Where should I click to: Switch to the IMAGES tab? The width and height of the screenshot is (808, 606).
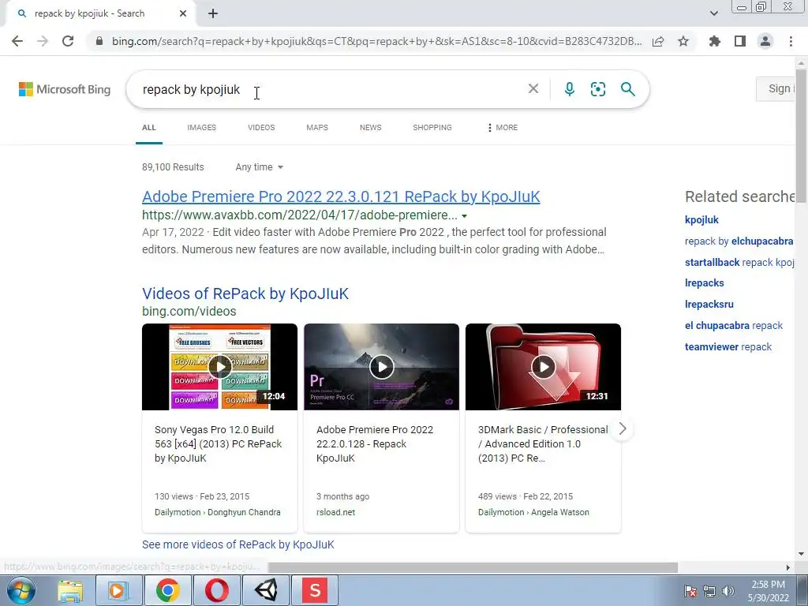point(201,127)
